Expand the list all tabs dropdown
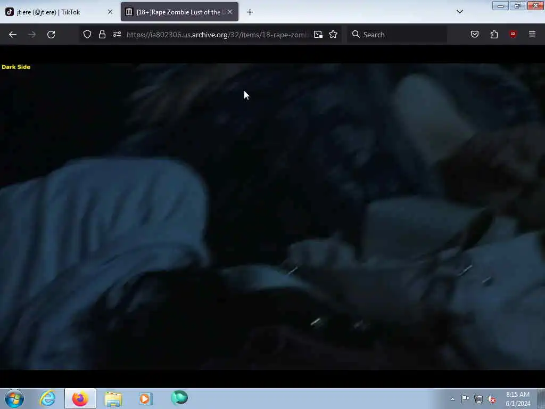This screenshot has width=545, height=409. [x=459, y=12]
